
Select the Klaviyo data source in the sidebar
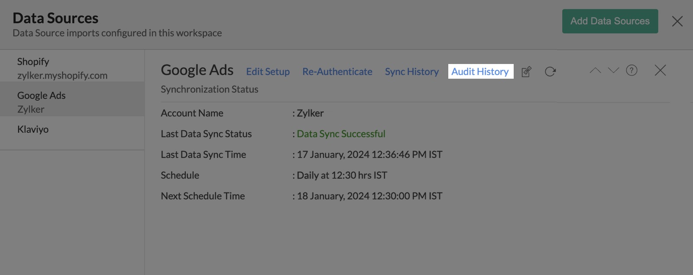pyautogui.click(x=72, y=129)
